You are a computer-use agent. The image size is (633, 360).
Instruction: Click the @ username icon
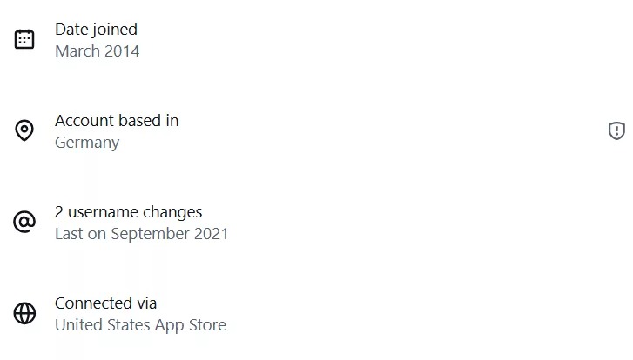[x=24, y=223]
